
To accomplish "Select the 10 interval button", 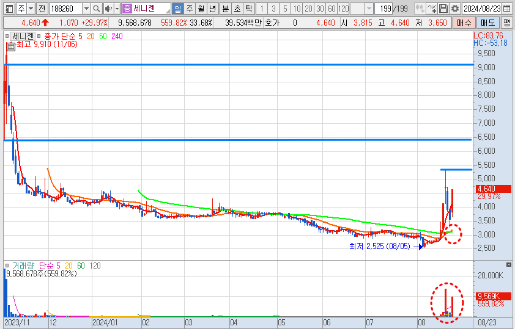I will click(297, 9).
